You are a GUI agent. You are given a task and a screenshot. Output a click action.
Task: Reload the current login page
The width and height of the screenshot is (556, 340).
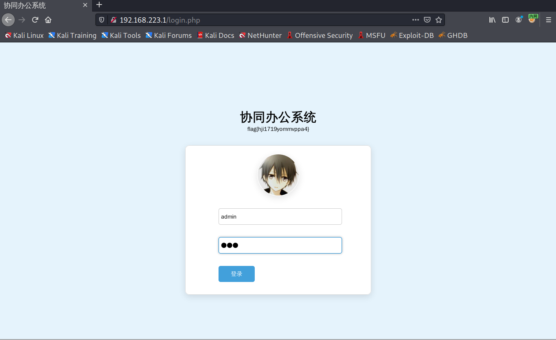coord(35,20)
